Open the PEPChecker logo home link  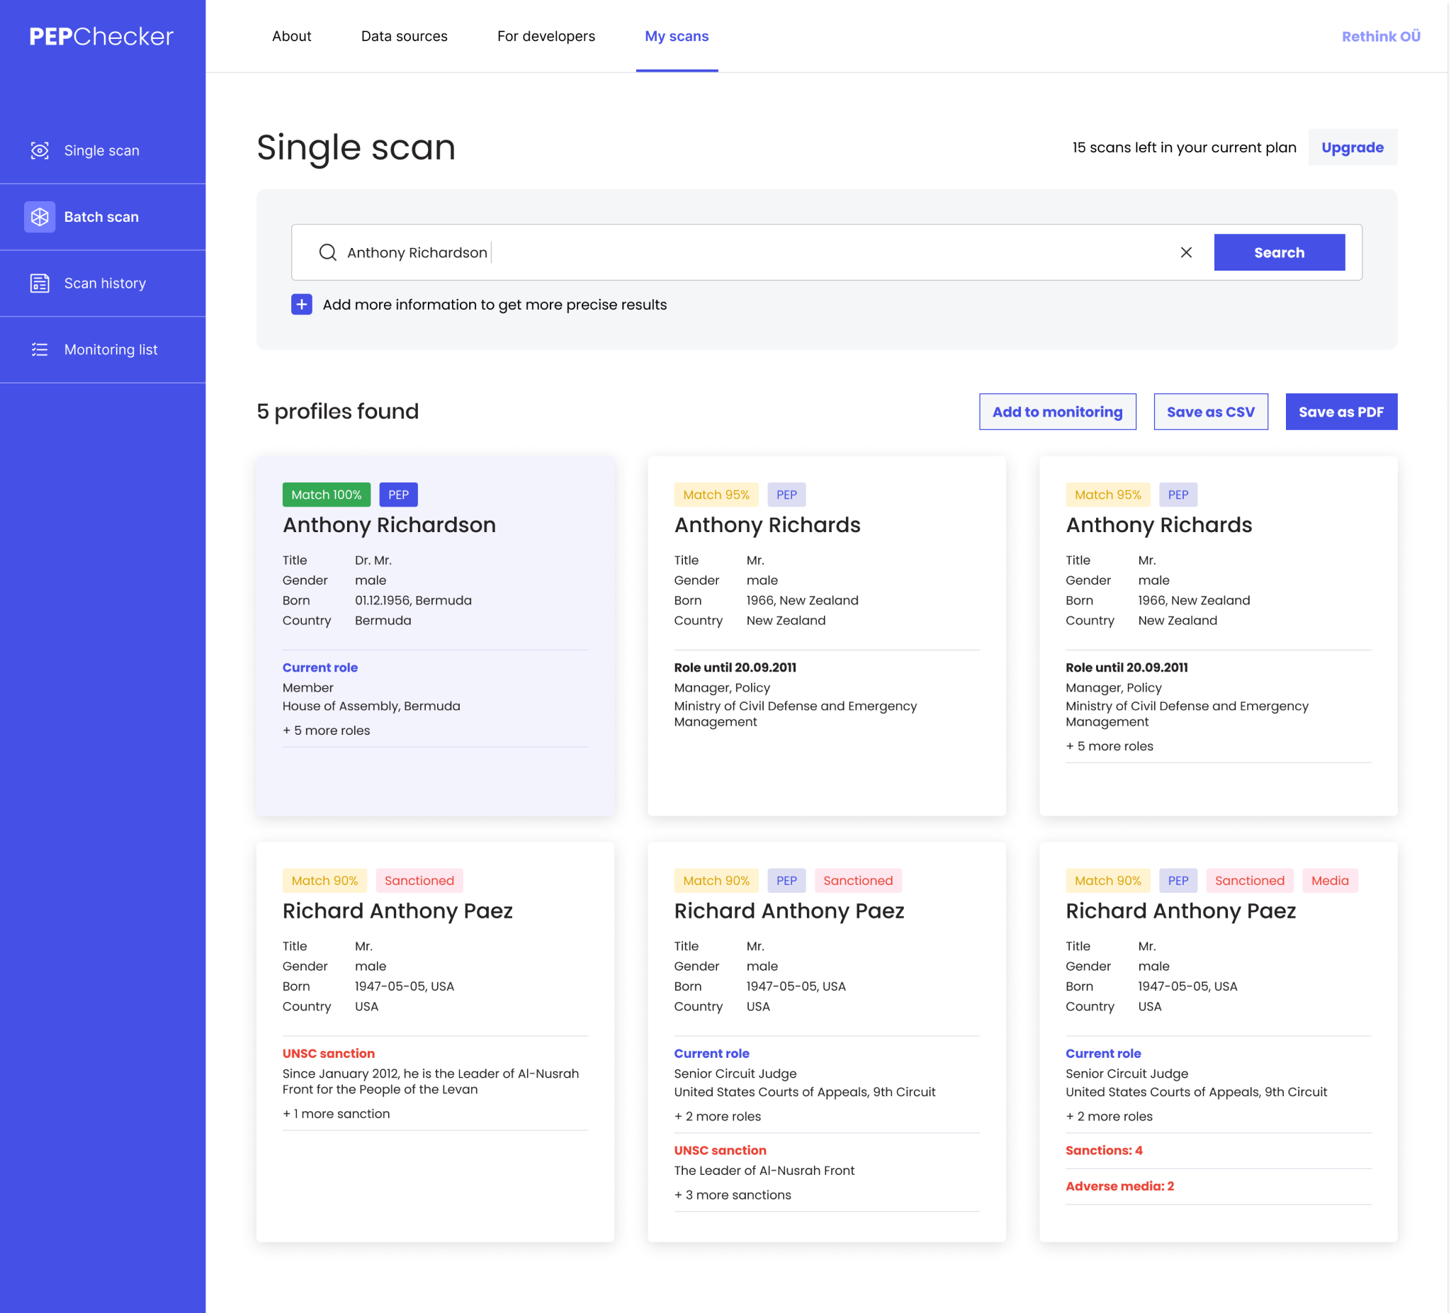tap(101, 36)
